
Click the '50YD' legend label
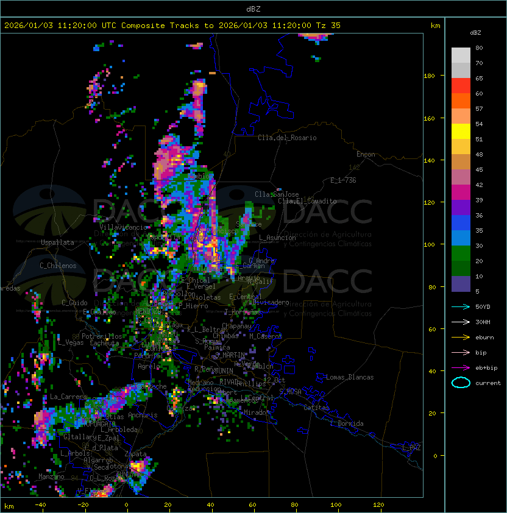pos(483,307)
